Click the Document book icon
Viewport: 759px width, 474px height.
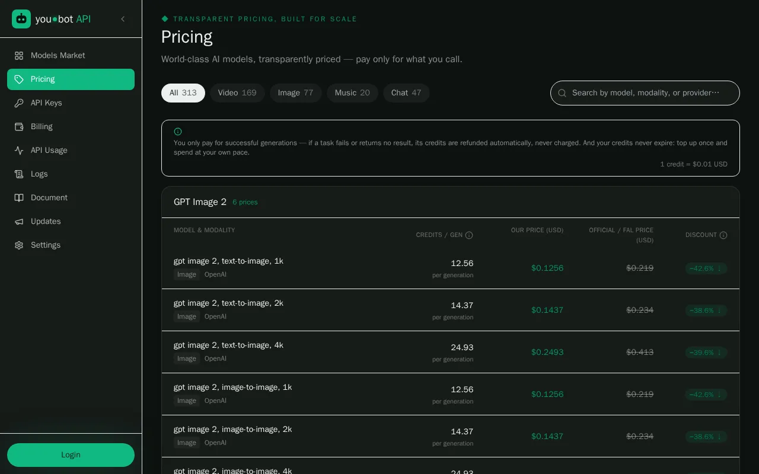[19, 197]
